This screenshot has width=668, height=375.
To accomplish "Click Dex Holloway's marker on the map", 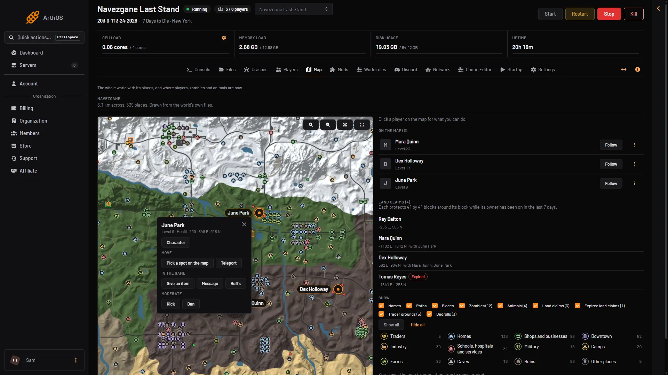I will point(338,289).
